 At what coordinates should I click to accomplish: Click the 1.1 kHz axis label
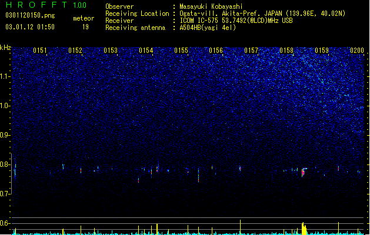tap(5, 76)
